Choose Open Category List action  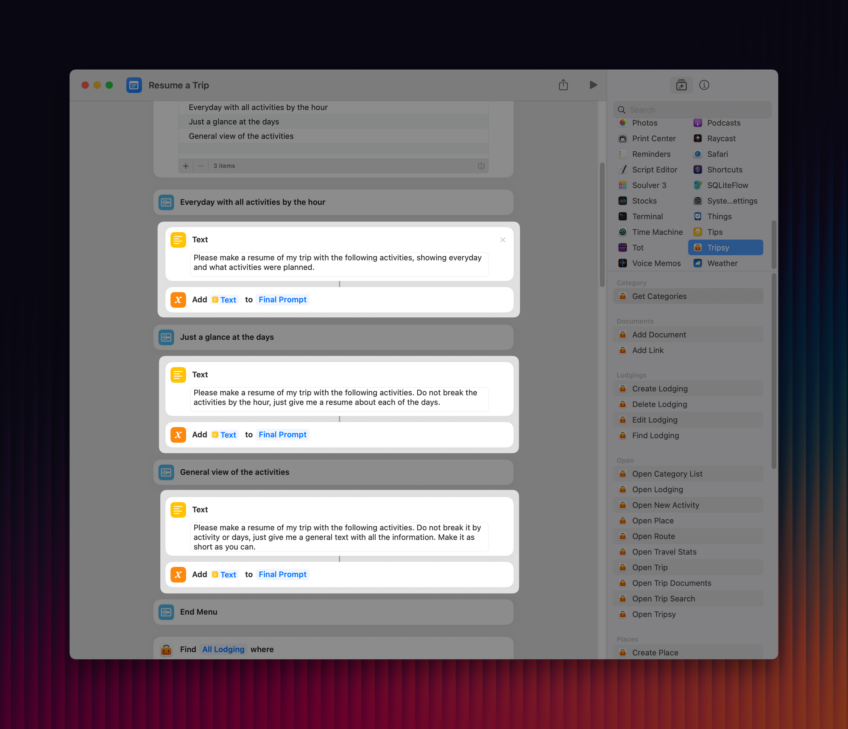(x=688, y=474)
